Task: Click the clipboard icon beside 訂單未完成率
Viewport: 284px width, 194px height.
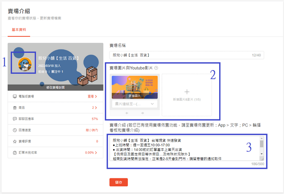Action: [x=15, y=153]
